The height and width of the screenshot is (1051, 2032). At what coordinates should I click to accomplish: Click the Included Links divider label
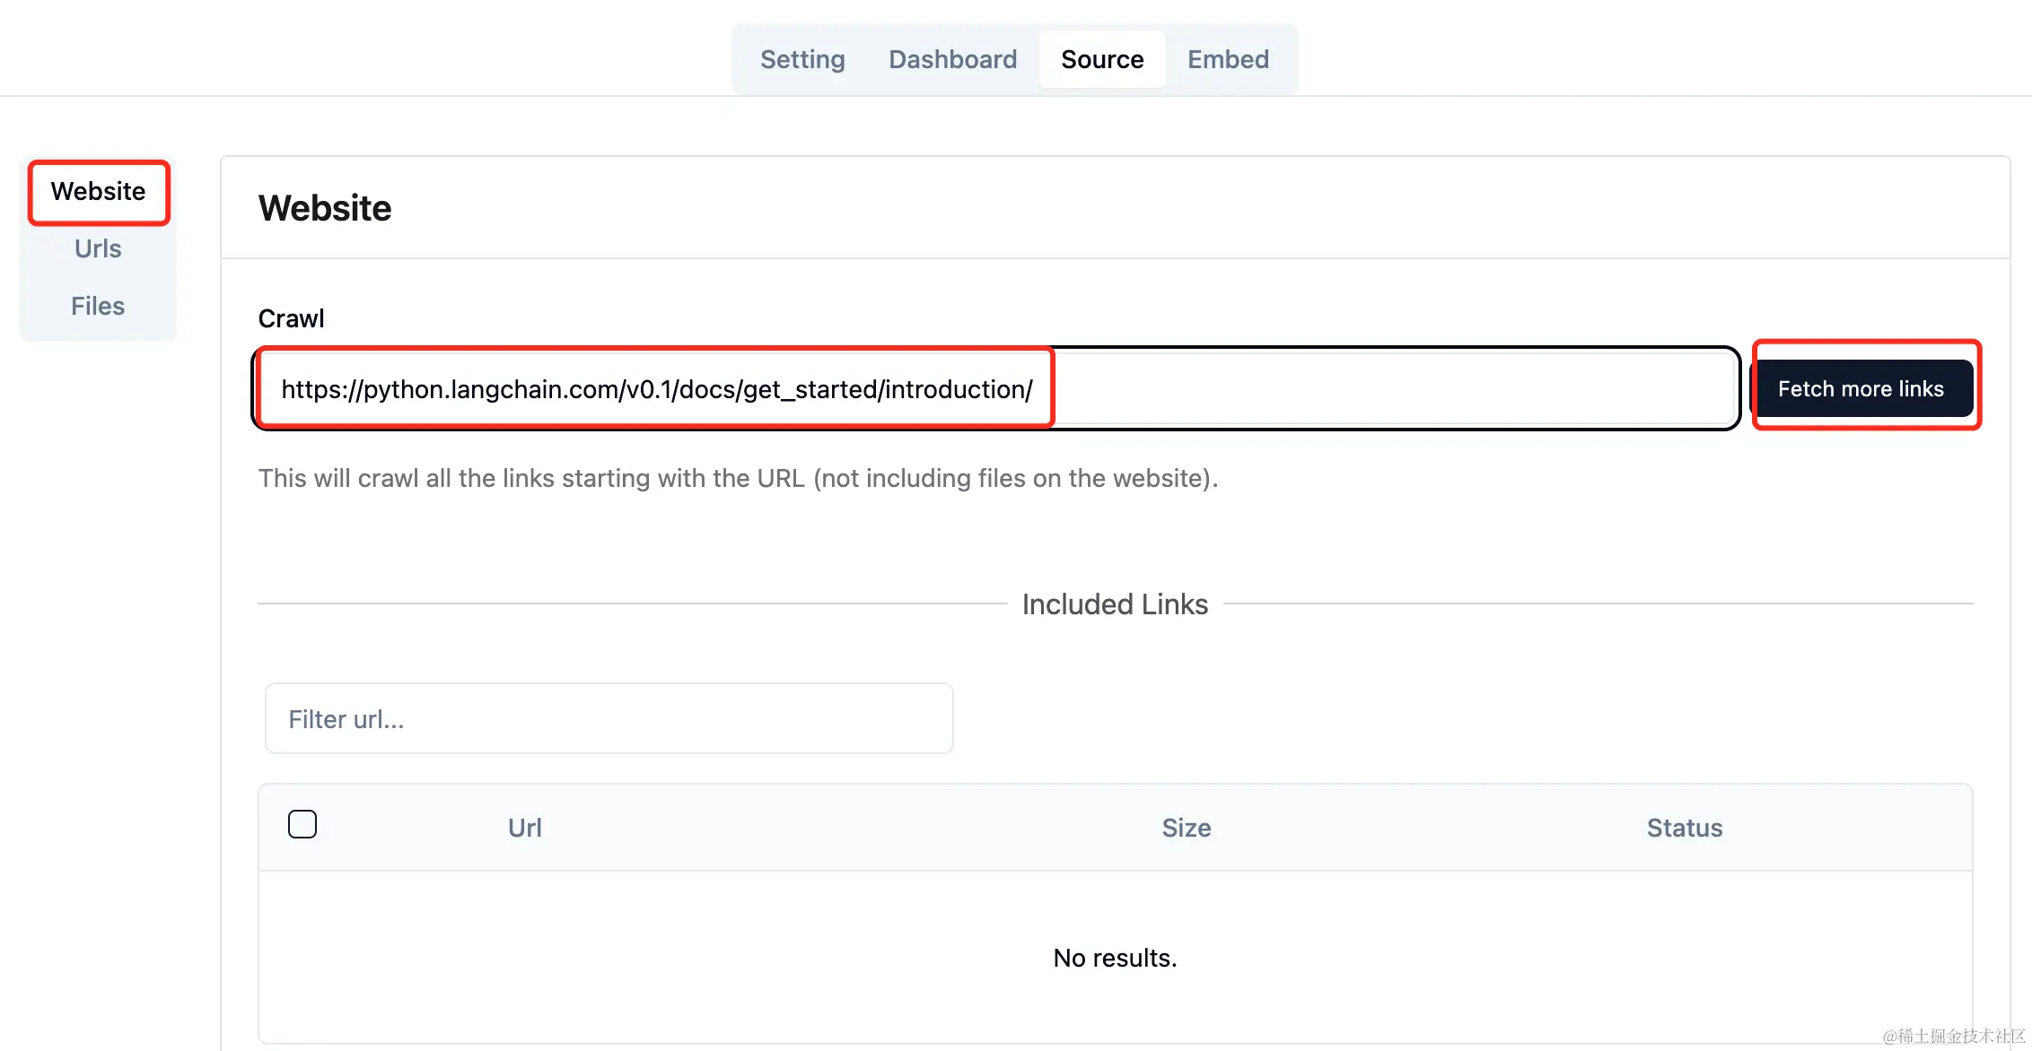coord(1115,604)
